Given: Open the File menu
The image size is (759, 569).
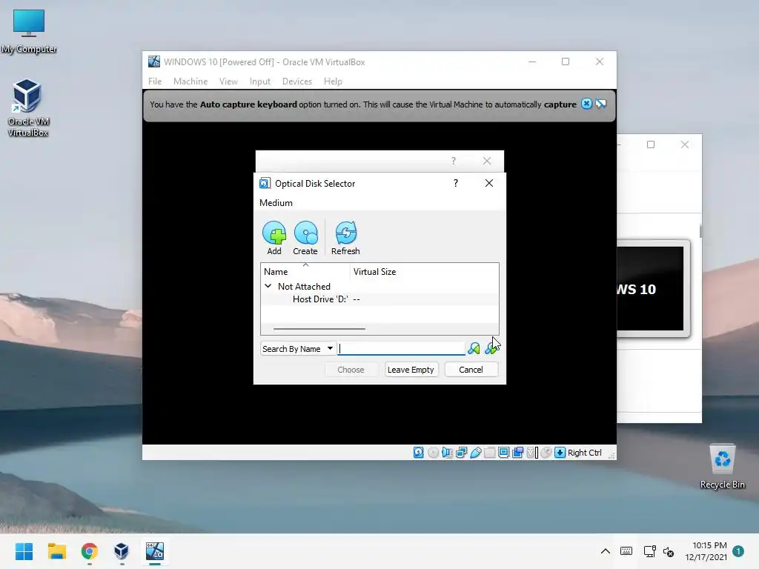Looking at the screenshot, I should (155, 81).
